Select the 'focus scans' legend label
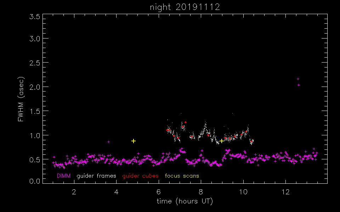Screen dimensions: 340x212 (182, 176)
